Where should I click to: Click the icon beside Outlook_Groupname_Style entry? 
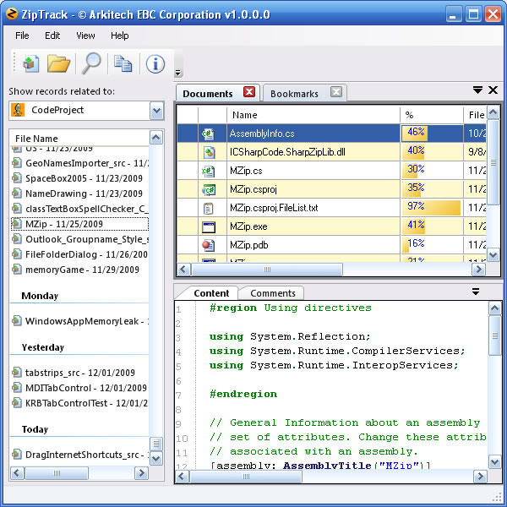[17, 238]
